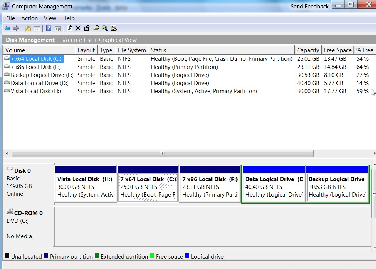
Task: Click the Send Feedback link
Action: pos(309,7)
